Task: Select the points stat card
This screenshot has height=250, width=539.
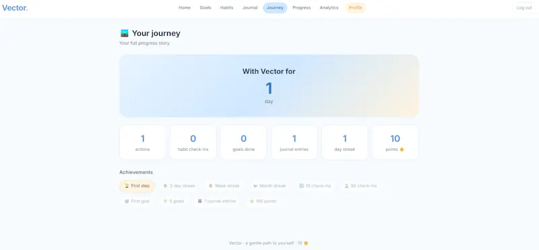Action: (x=395, y=142)
